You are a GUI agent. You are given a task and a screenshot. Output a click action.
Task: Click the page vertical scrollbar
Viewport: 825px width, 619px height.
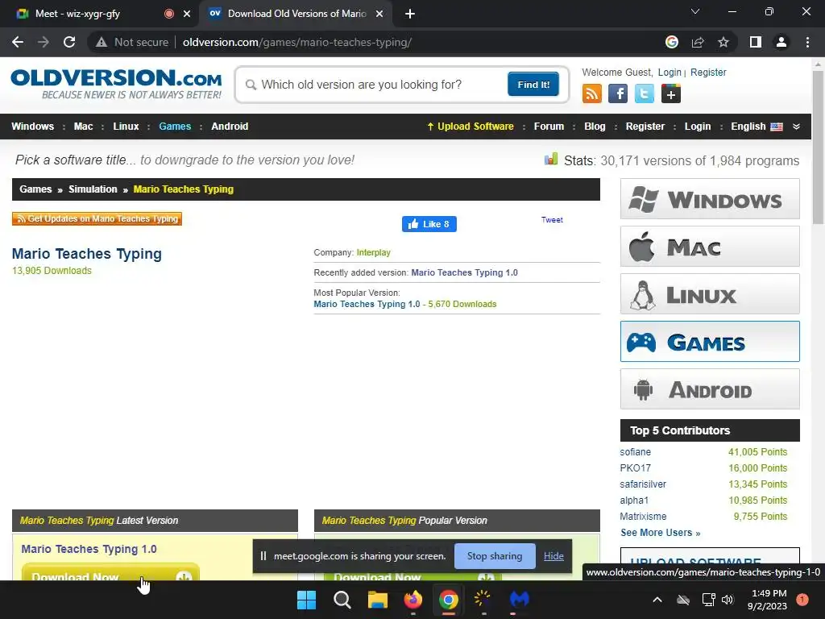[818, 147]
